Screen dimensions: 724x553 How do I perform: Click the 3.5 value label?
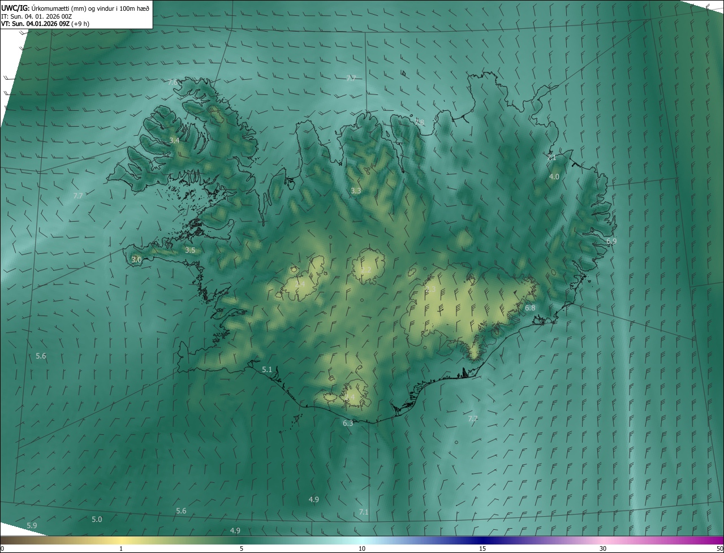pyautogui.click(x=190, y=250)
